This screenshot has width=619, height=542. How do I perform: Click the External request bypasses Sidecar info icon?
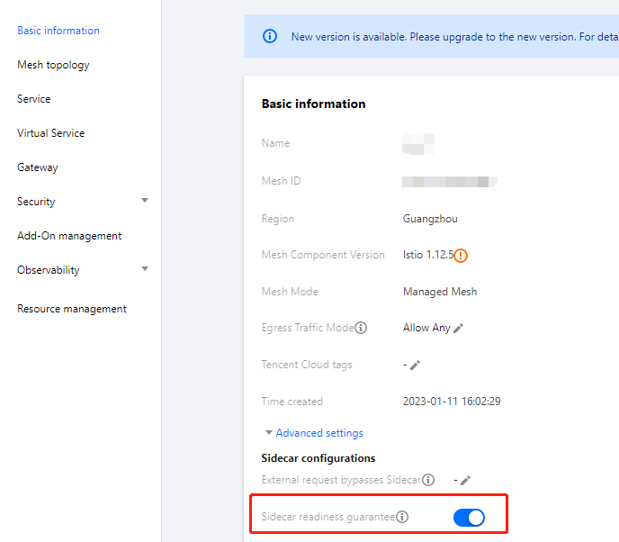click(429, 481)
